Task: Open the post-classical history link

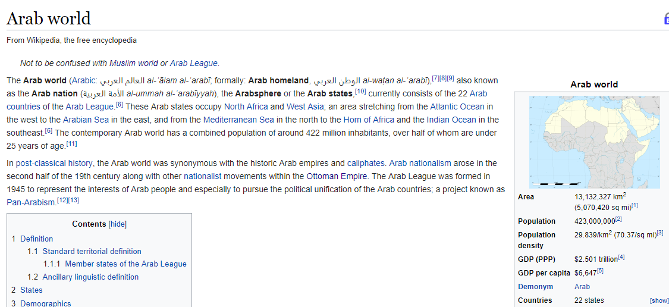Action: [x=54, y=163]
